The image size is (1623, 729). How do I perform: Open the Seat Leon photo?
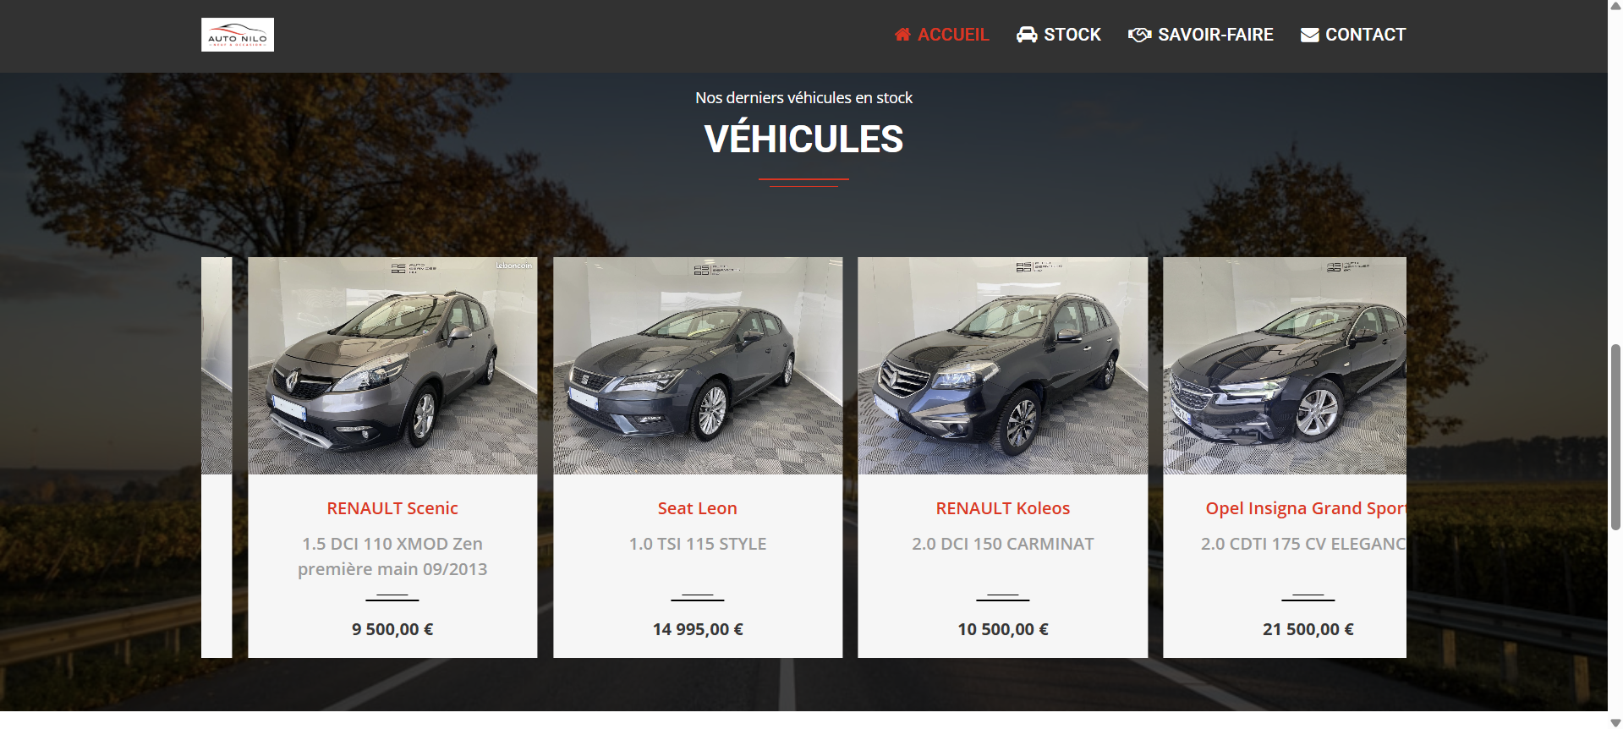pos(698,365)
